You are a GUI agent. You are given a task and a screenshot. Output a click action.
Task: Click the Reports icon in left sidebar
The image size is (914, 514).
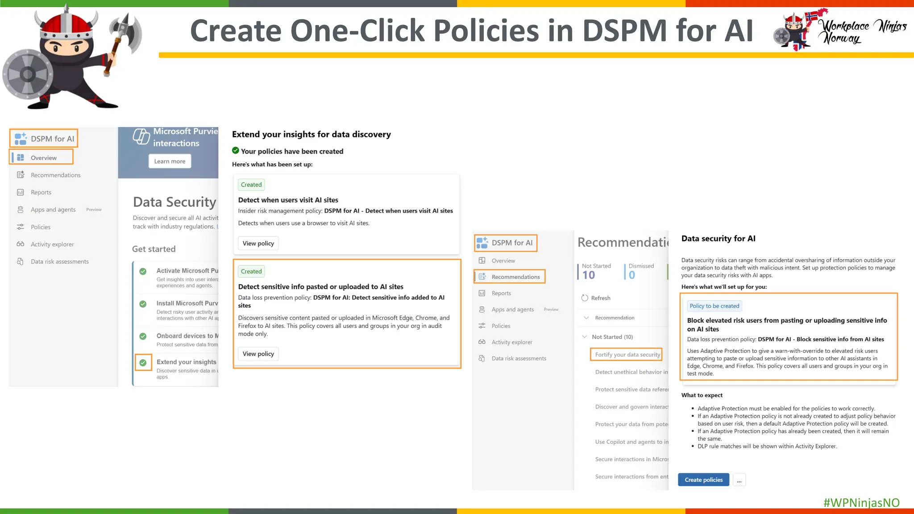pyautogui.click(x=21, y=192)
